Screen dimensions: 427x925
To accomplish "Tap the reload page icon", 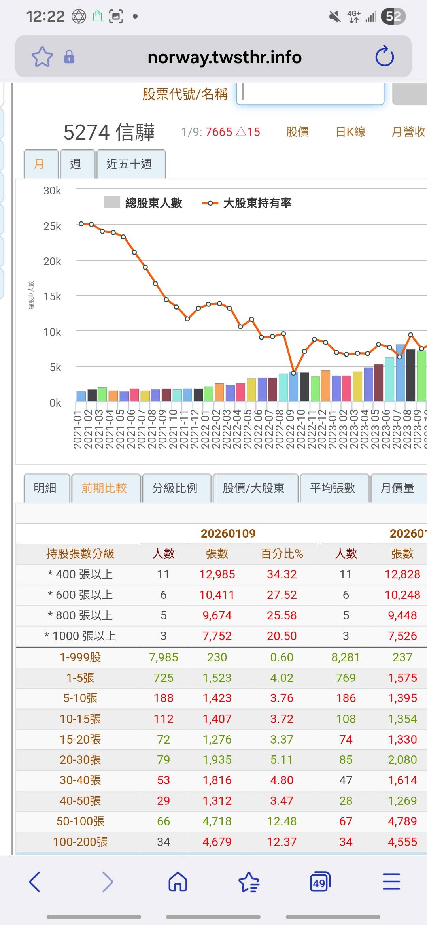I will pyautogui.click(x=384, y=57).
